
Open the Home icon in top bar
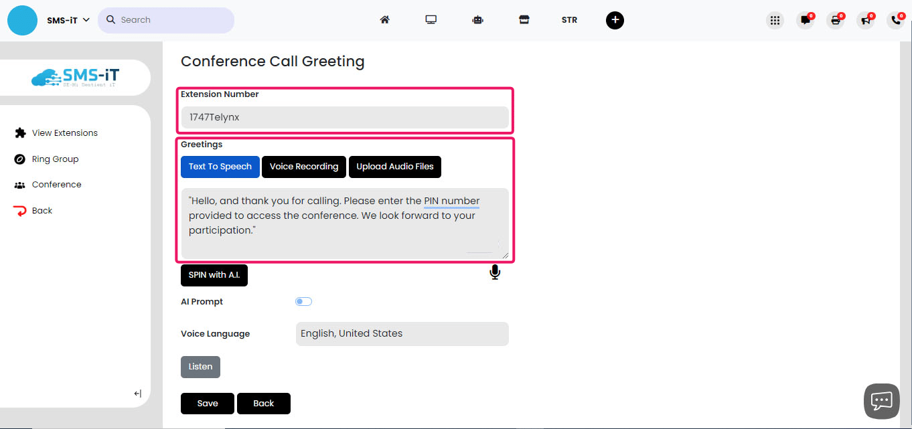pyautogui.click(x=385, y=20)
